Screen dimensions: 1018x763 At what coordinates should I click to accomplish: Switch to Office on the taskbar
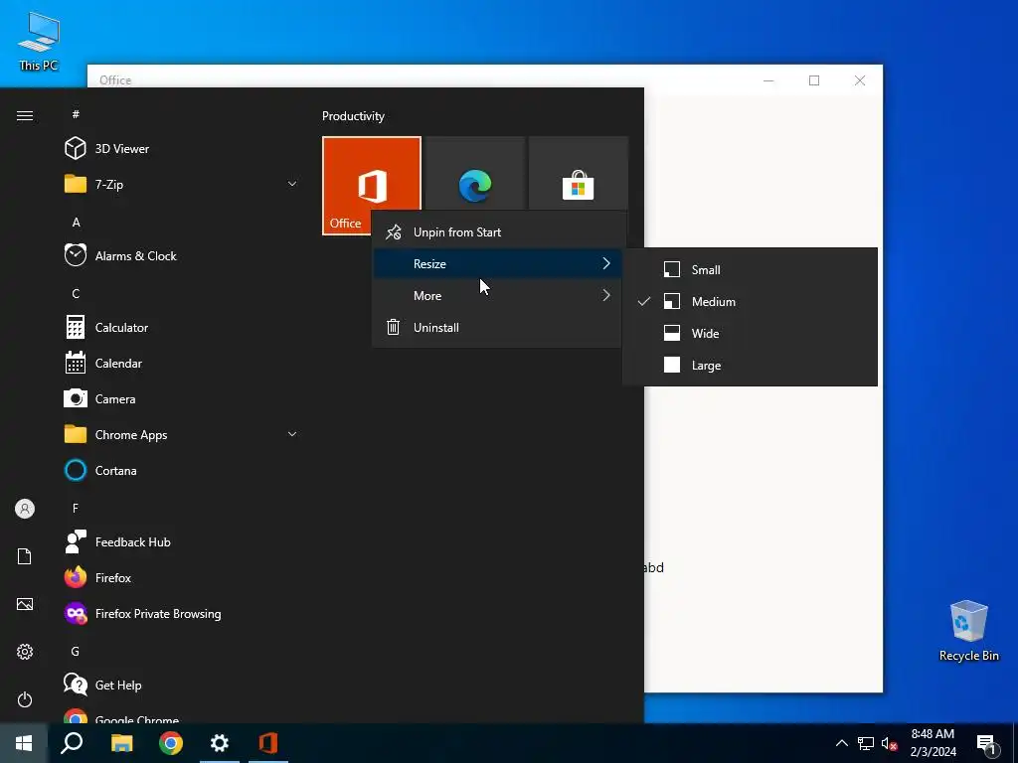click(268, 743)
